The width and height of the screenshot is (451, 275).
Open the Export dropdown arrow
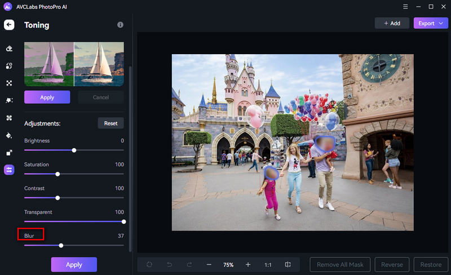[441, 23]
